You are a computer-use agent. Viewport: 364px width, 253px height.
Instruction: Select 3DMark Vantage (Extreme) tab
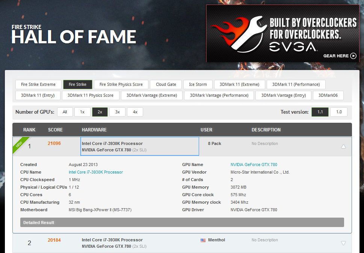[x=152, y=95]
